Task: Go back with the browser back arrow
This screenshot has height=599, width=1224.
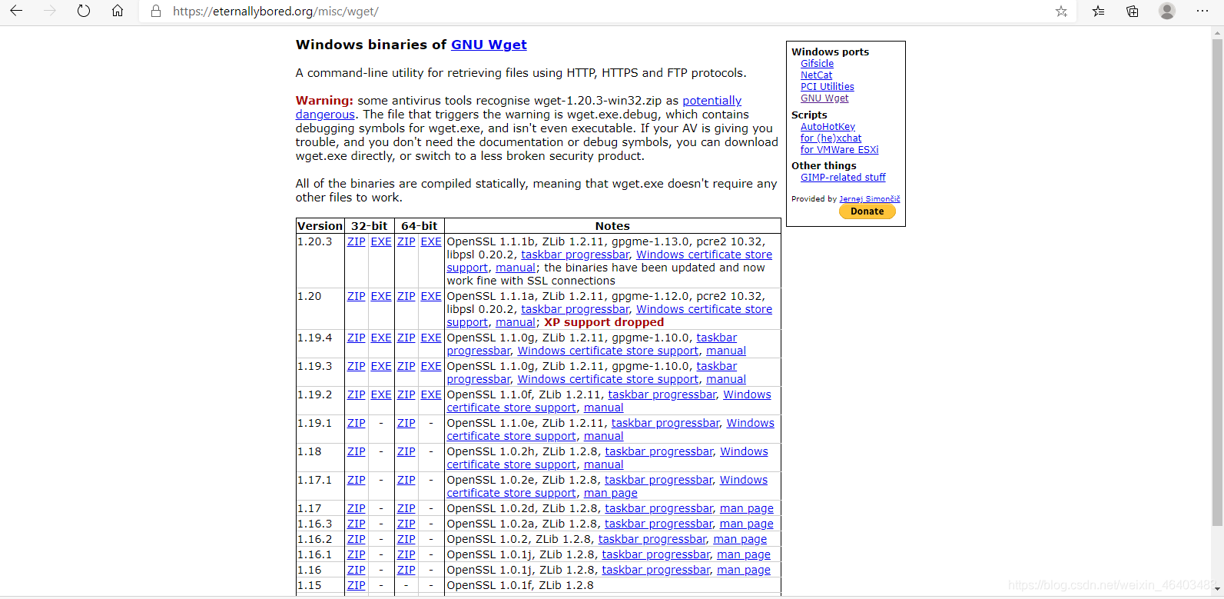Action: (x=15, y=11)
